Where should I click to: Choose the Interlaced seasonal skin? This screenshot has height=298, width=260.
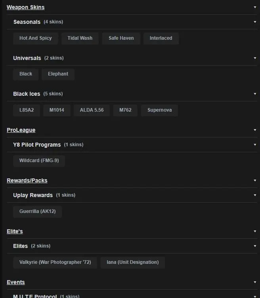coord(161,38)
